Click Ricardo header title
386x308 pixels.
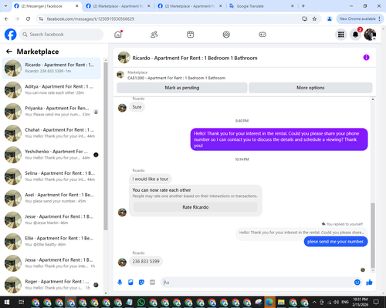pyautogui.click(x=195, y=58)
